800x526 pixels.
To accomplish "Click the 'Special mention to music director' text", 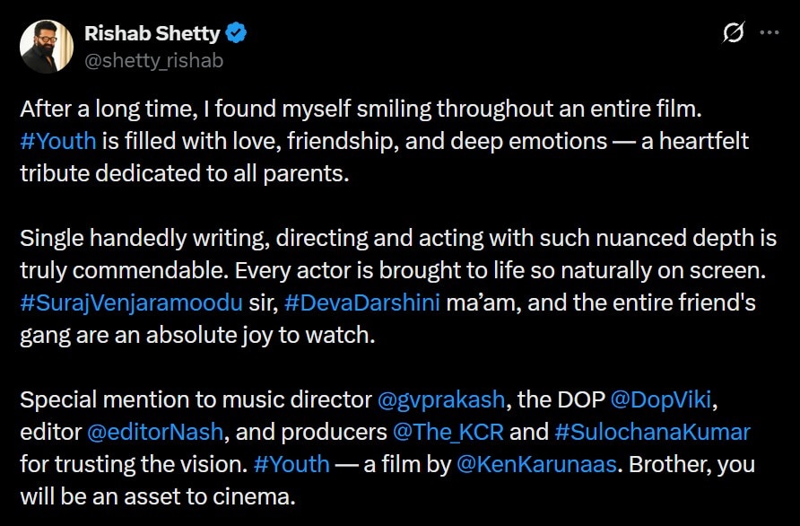I will tap(195, 399).
